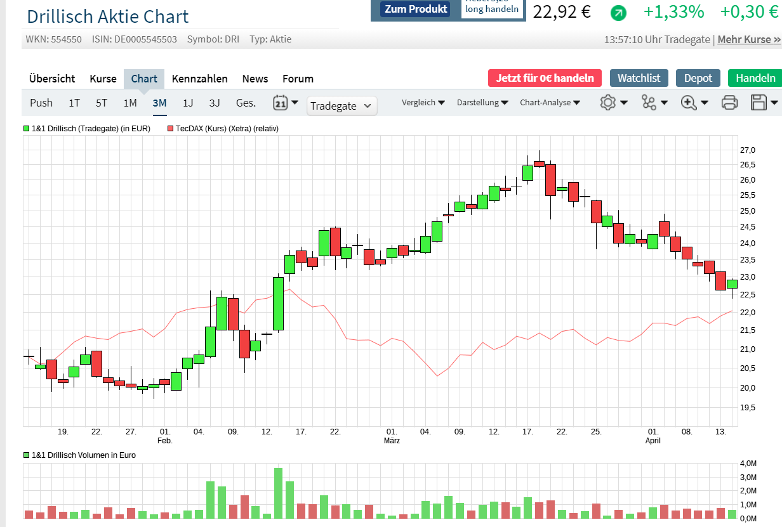Print the chart using the printer icon

tap(729, 103)
